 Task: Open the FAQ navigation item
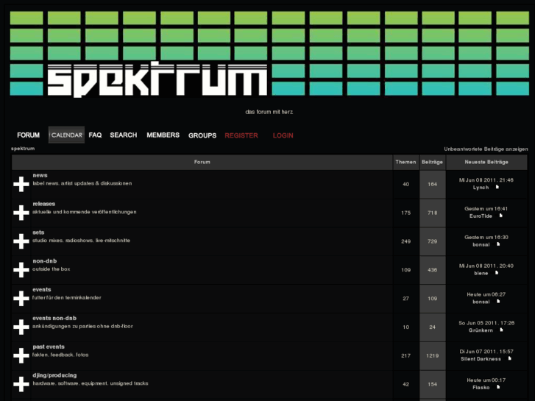pos(95,135)
